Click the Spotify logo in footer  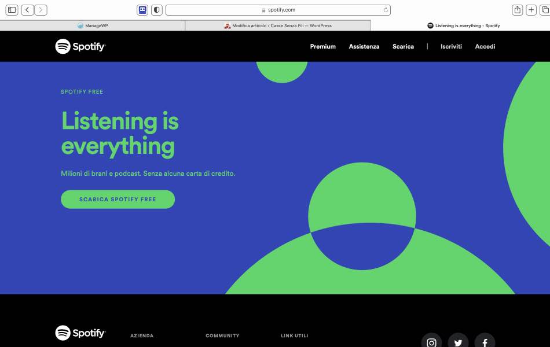[x=80, y=333]
